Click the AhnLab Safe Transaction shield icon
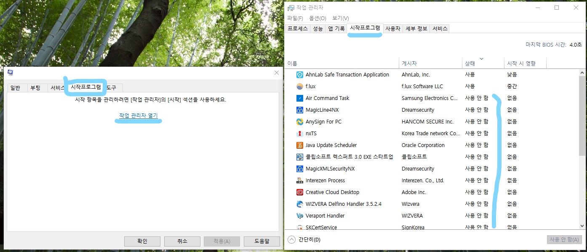The height and width of the screenshot is (252, 587). pos(300,75)
